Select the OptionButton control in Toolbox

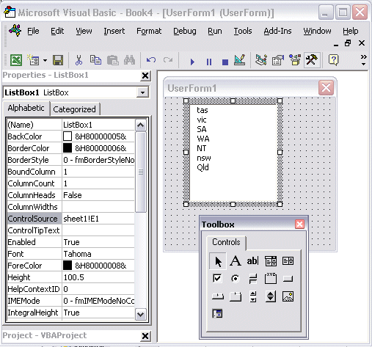236,278
